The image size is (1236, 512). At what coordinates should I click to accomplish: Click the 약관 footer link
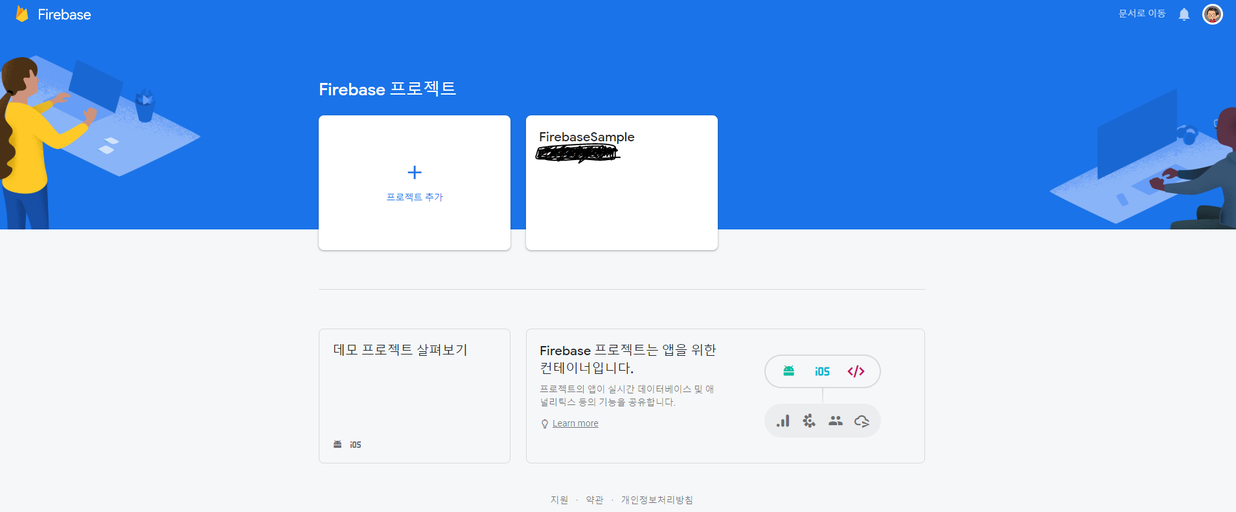595,500
